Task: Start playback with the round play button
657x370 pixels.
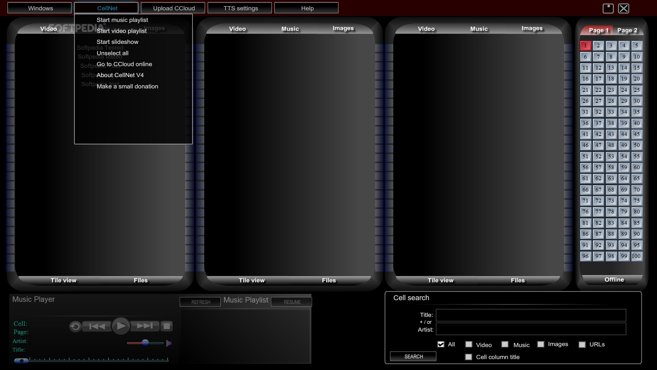Action: tap(121, 326)
